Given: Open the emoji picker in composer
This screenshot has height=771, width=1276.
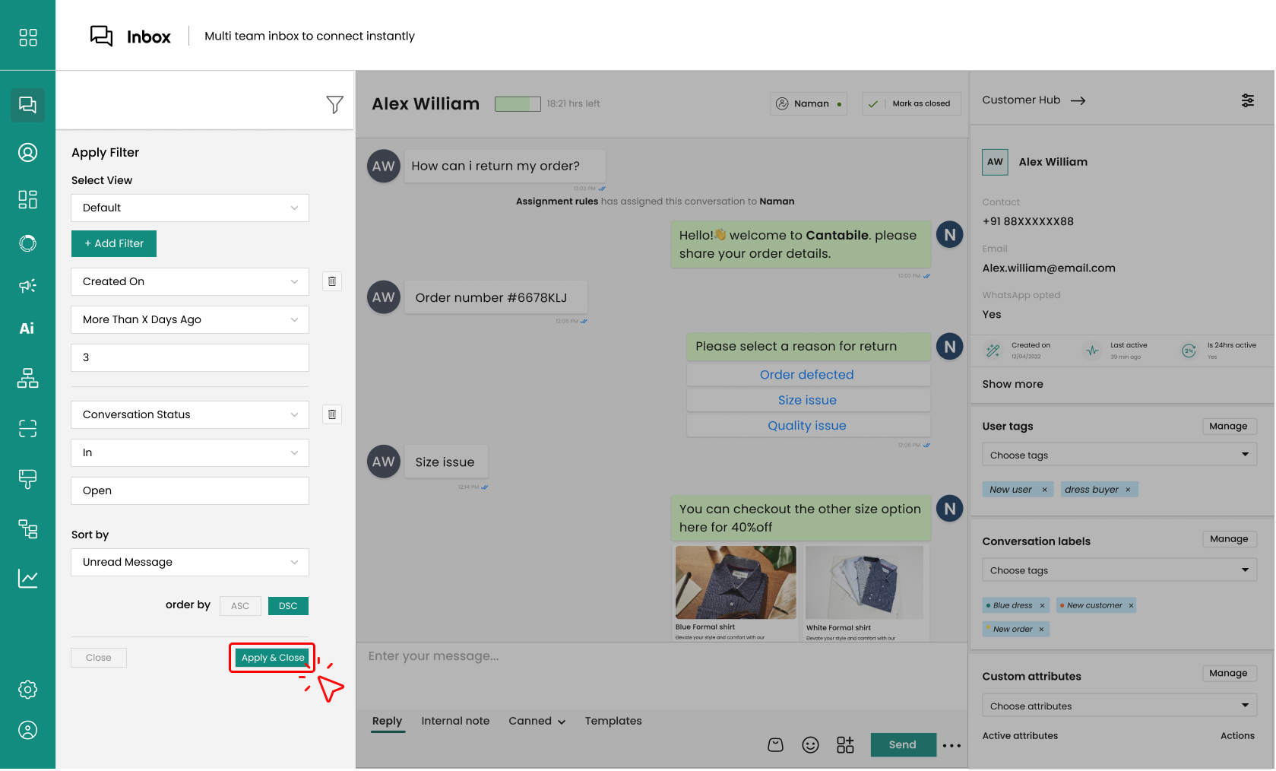Looking at the screenshot, I should [810, 745].
